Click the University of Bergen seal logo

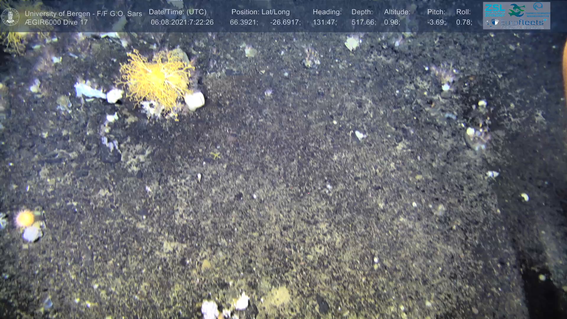pyautogui.click(x=10, y=17)
